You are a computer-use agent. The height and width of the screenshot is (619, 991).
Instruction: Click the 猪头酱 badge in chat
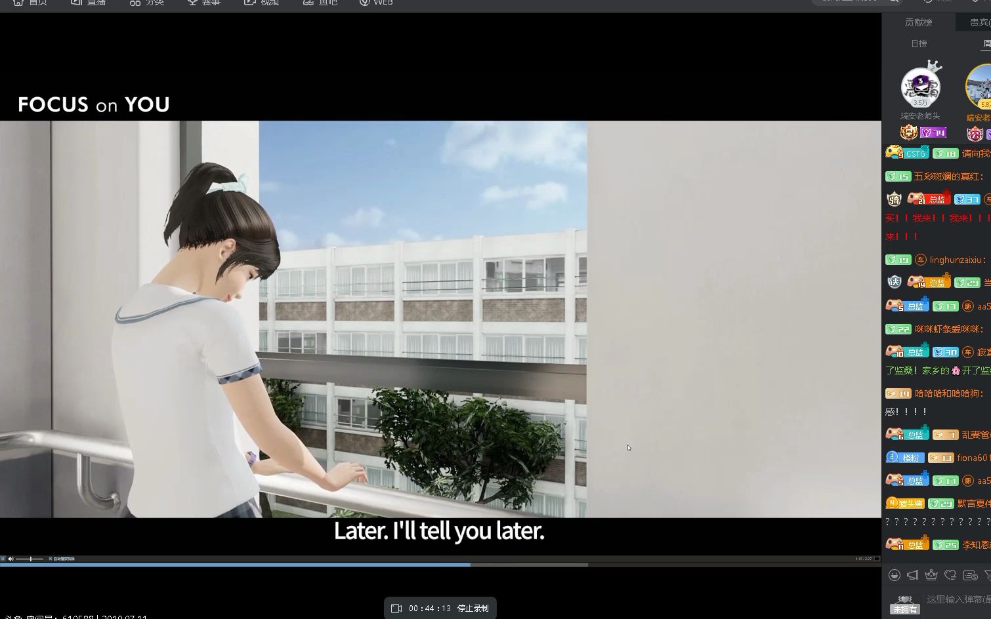coord(905,504)
